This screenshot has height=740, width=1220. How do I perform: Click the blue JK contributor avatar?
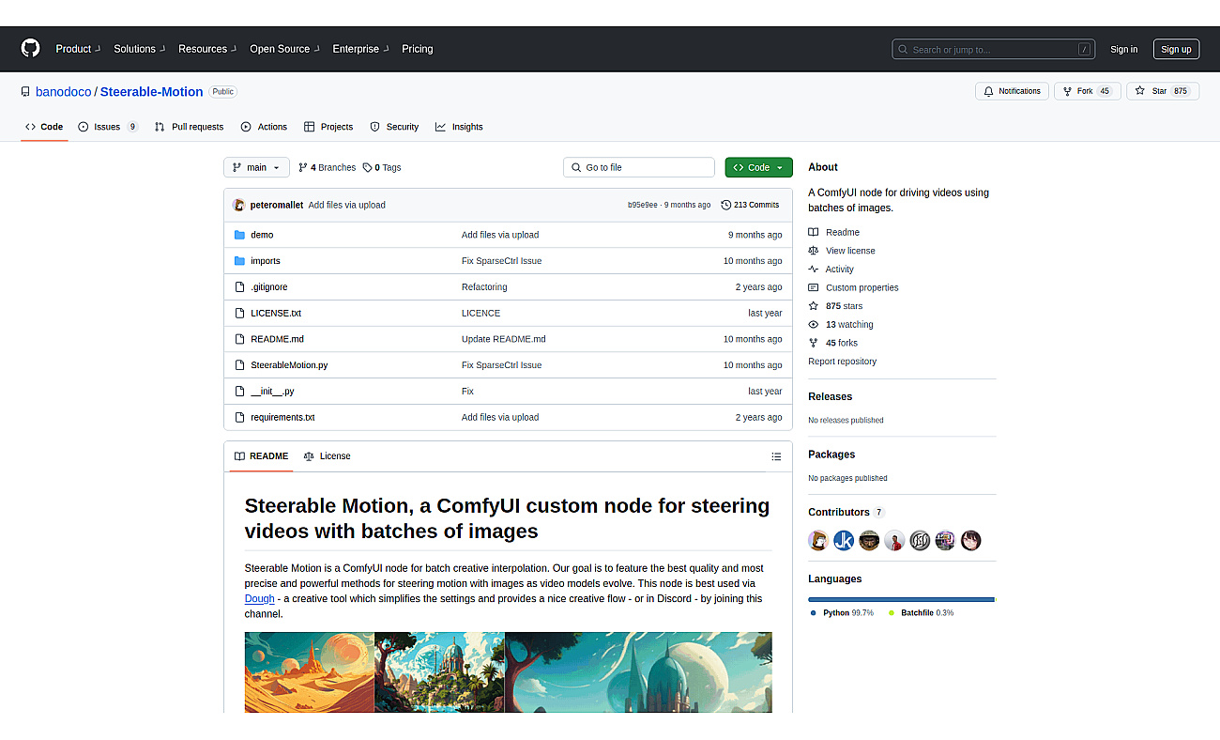[x=844, y=541]
